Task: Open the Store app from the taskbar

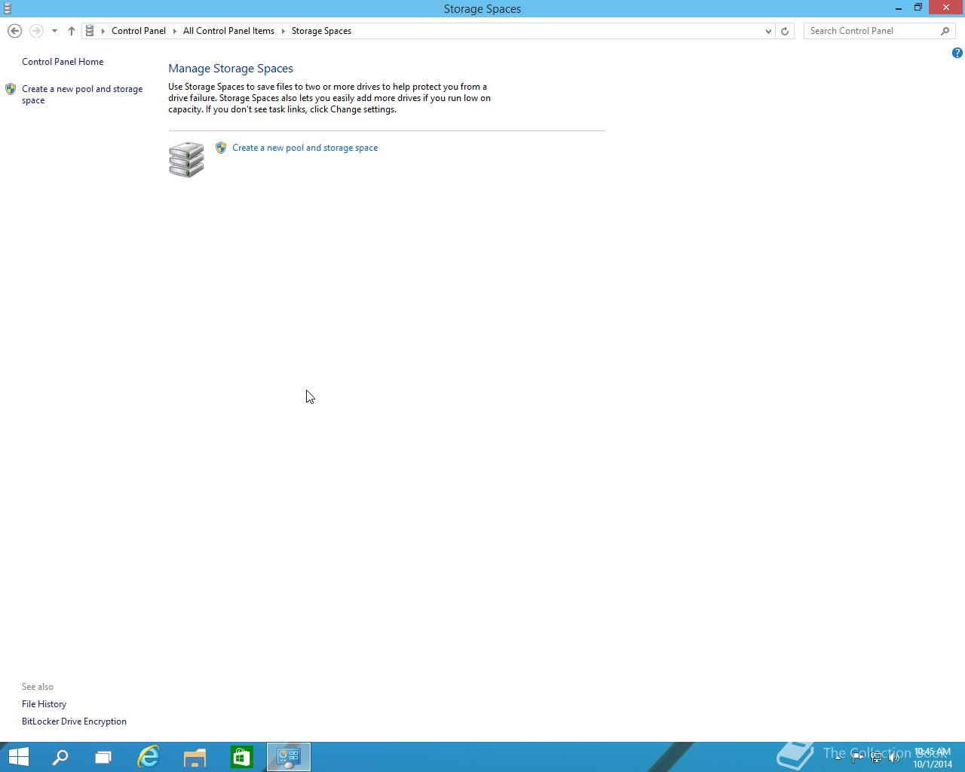Action: (242, 757)
